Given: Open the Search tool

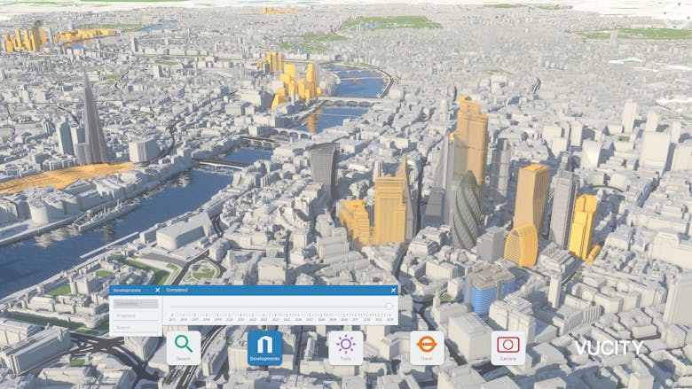Looking at the screenshot, I should click(x=184, y=346).
